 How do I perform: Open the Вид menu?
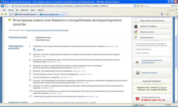click(x=17, y=10)
